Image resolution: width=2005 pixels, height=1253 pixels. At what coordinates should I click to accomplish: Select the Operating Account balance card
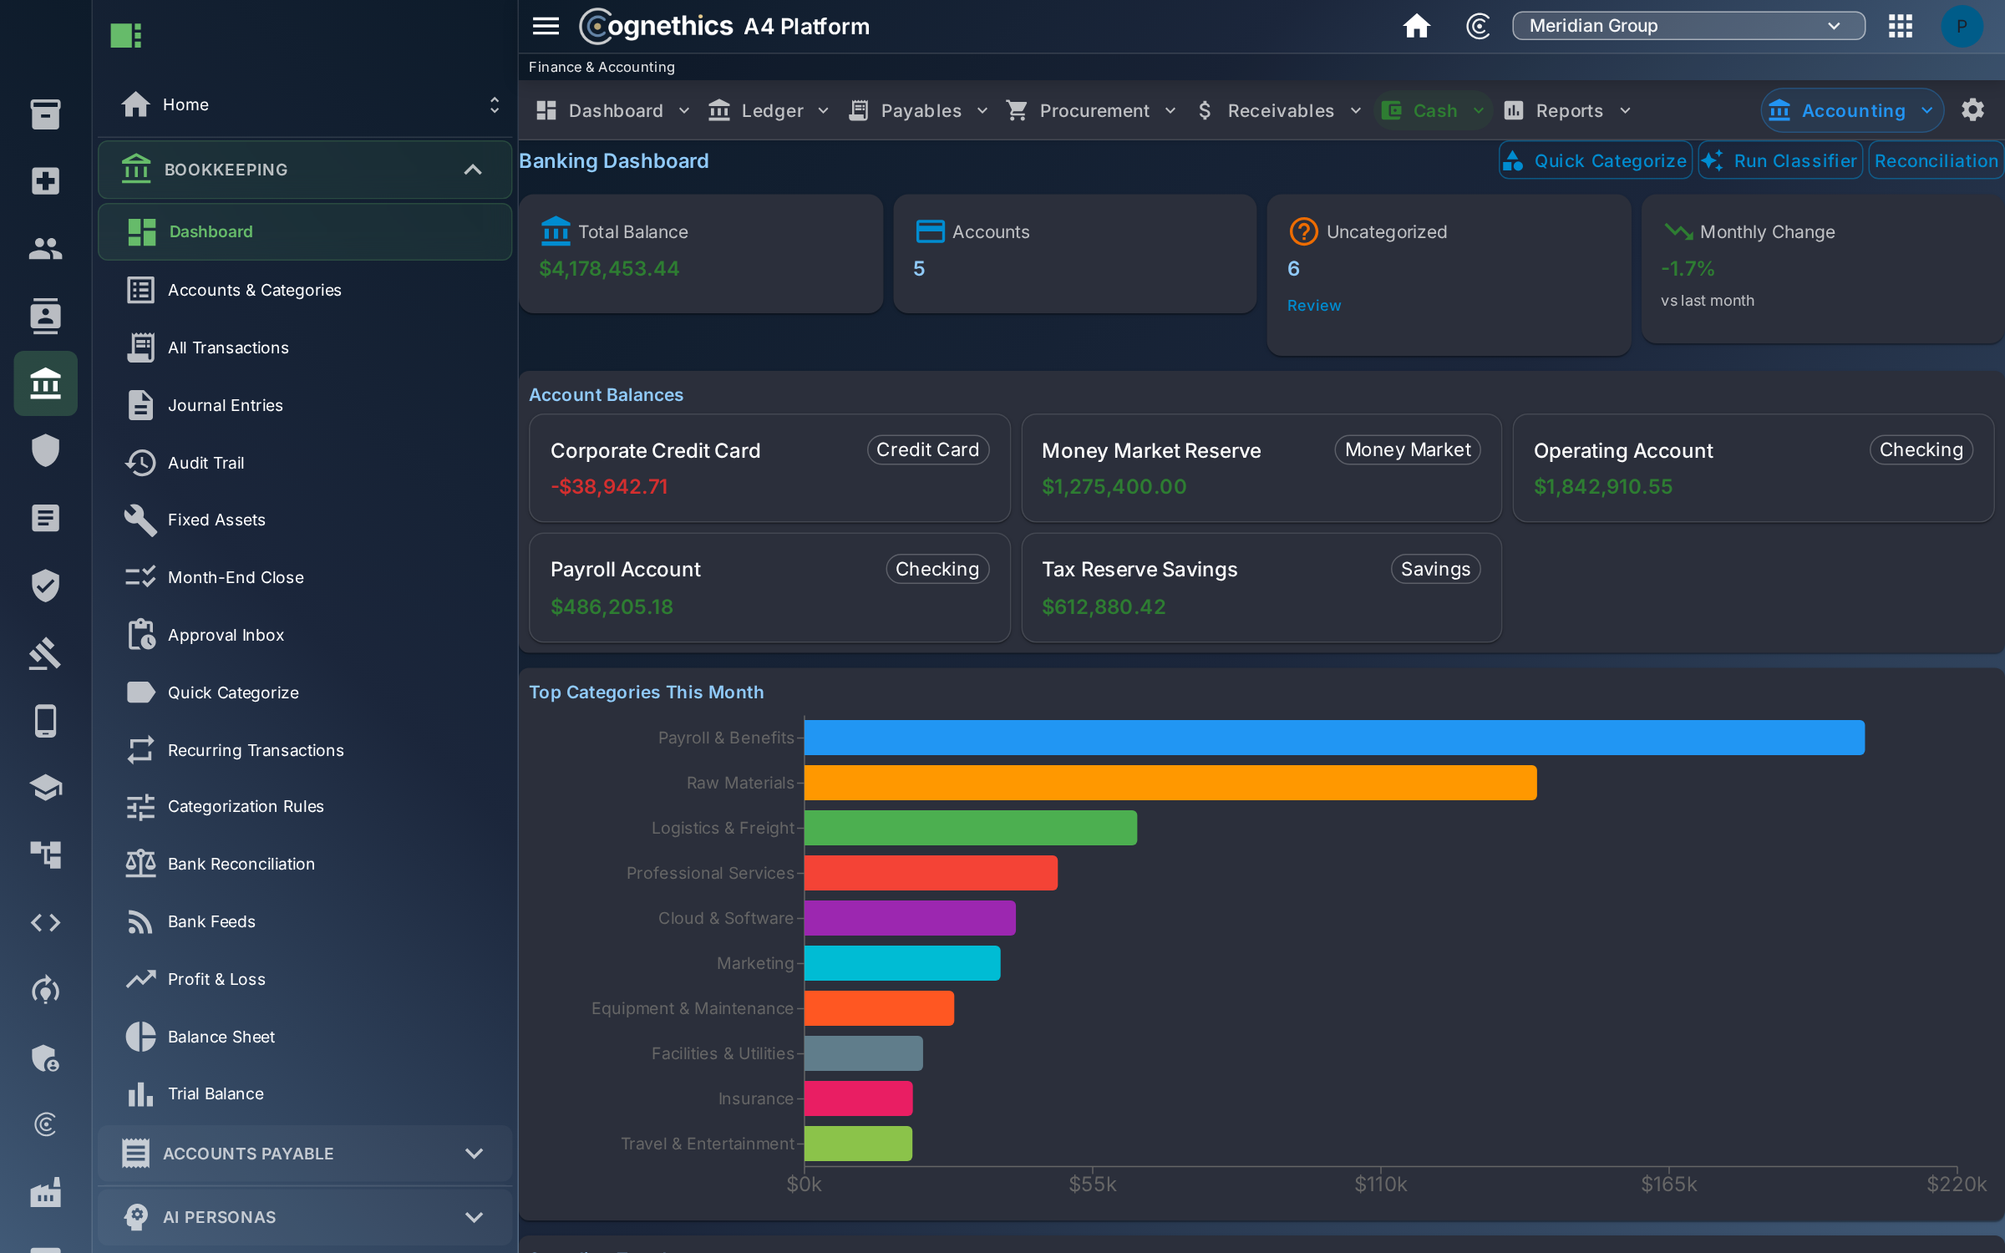pos(1753,469)
